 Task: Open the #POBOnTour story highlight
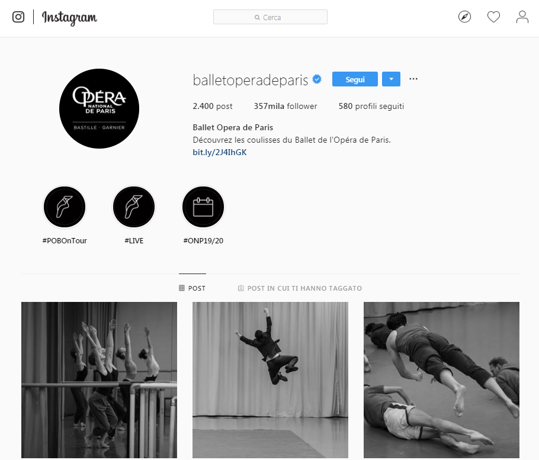(65, 207)
